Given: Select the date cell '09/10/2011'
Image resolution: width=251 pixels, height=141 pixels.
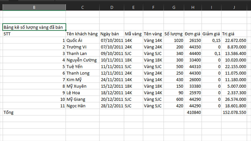Looking at the screenshot, I should pos(112,54).
